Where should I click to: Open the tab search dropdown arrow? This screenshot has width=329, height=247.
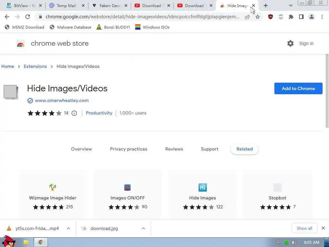[x=290, y=6]
